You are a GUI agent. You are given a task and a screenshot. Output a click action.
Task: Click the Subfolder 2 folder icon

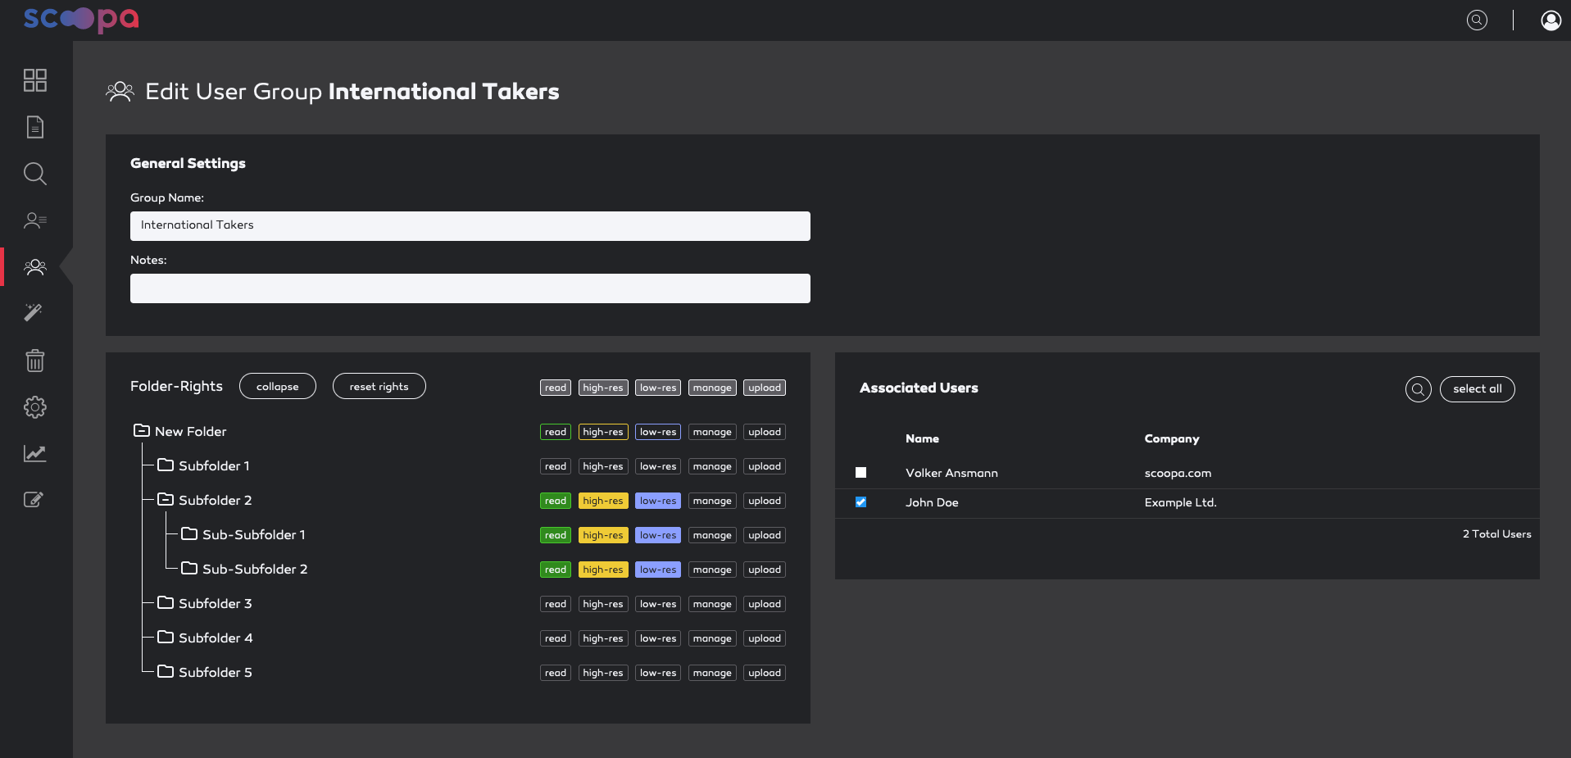tap(166, 499)
